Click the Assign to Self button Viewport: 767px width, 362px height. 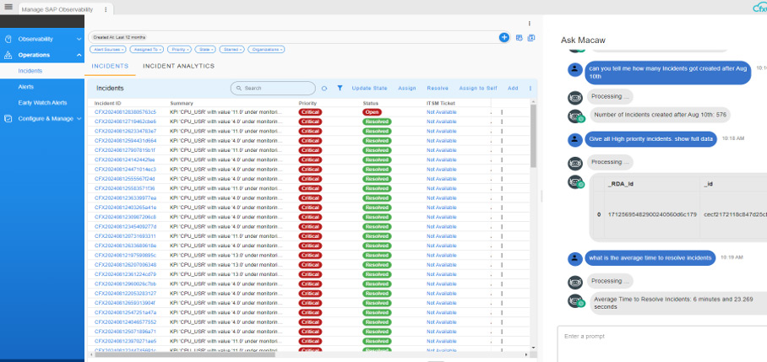click(x=478, y=89)
